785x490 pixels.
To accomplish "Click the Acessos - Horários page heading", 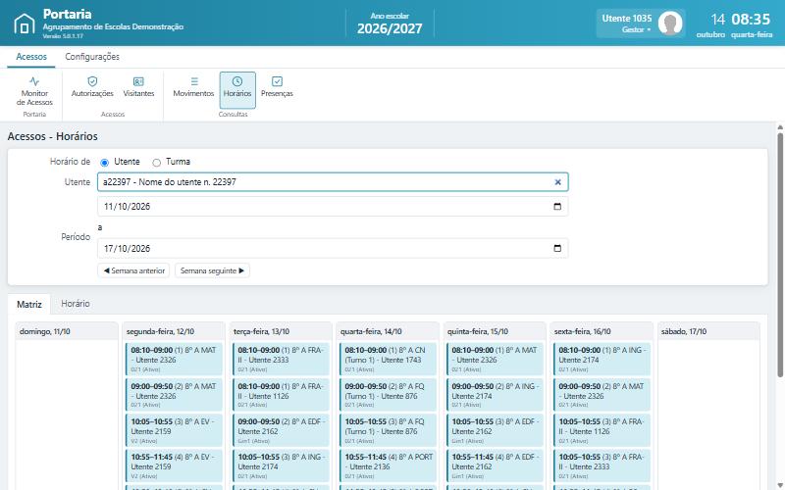I will [53, 136].
